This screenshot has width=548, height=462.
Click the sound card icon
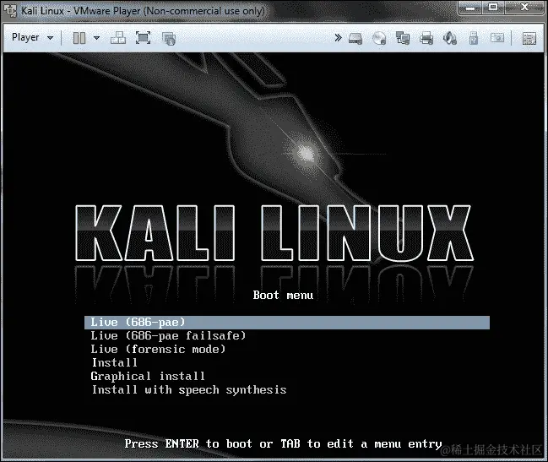(450, 38)
